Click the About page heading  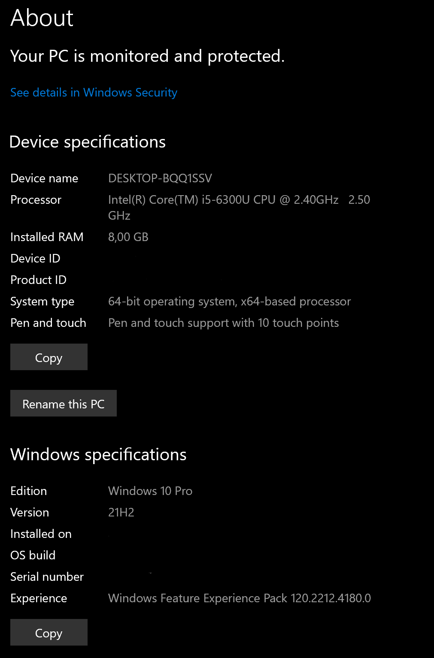[42, 18]
